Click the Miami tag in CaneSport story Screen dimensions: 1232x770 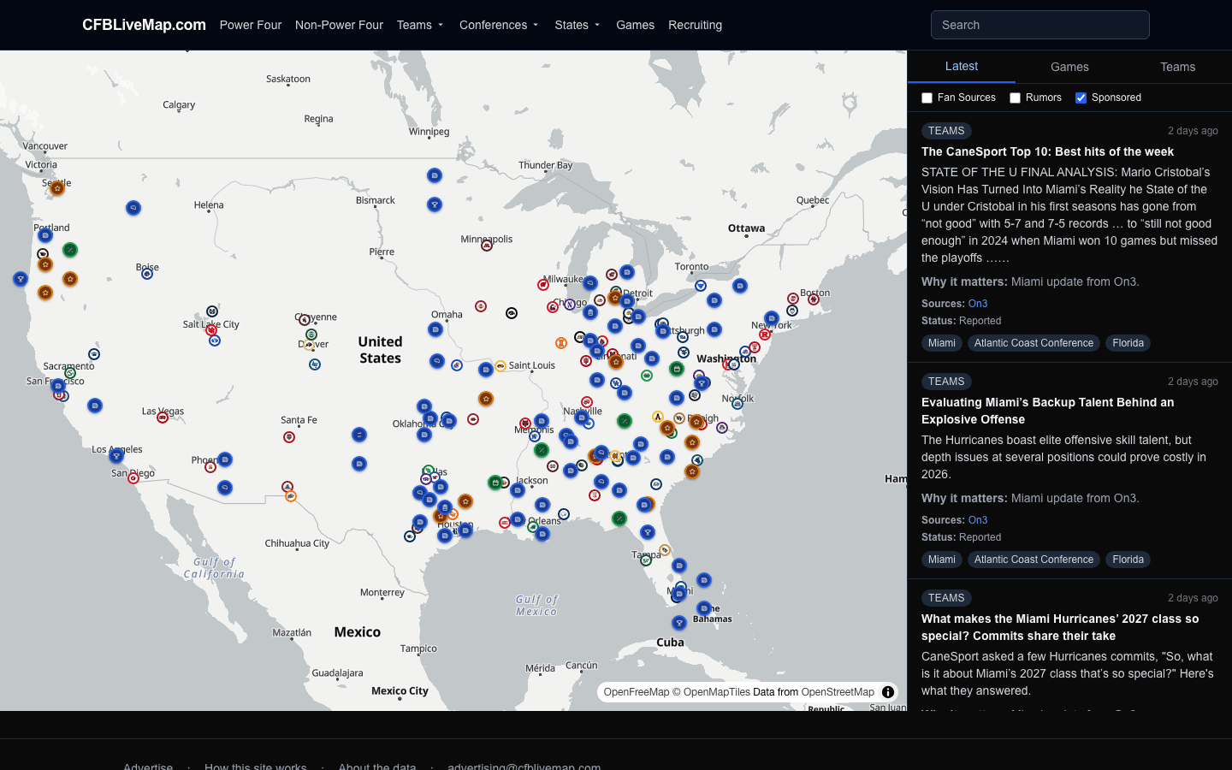pos(942,343)
